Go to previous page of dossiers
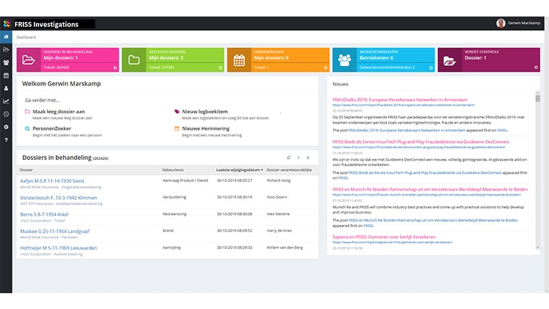The image size is (549, 309). tap(299, 158)
